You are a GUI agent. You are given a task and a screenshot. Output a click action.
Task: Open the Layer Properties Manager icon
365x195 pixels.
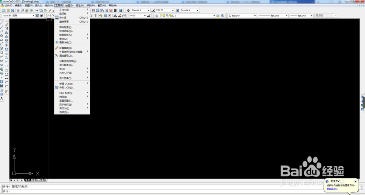pyautogui.click(x=157, y=16)
